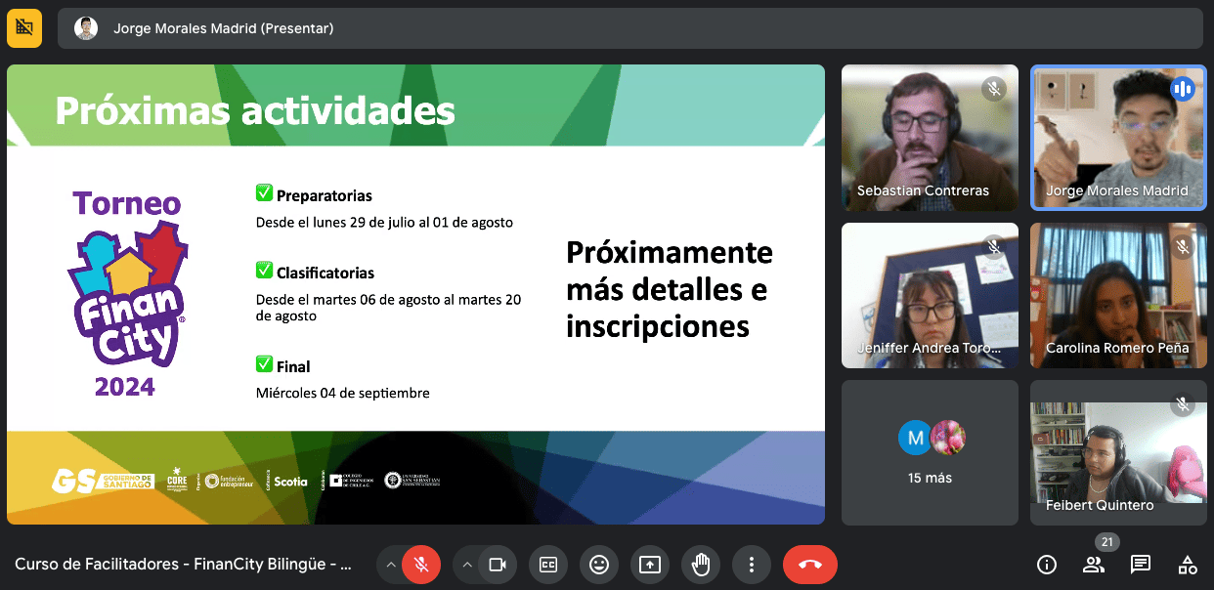
Task: Click the name label 'Carolina Romero Peña'
Action: 1117,348
